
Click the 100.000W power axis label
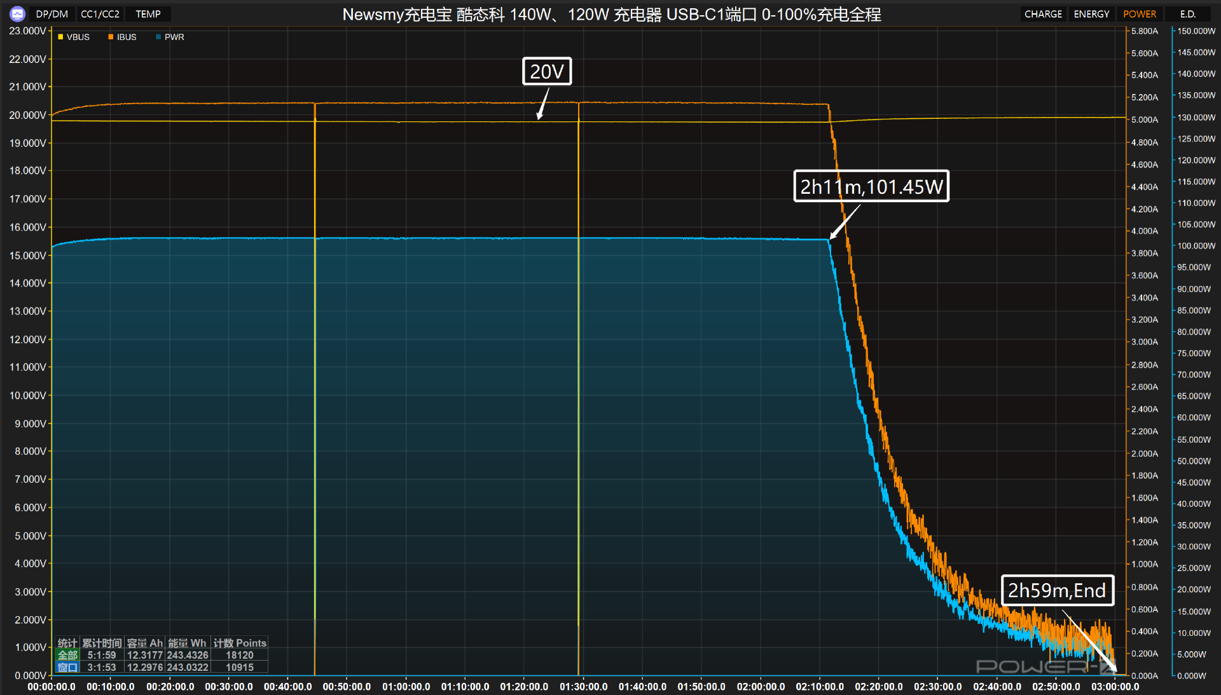tap(1196, 246)
